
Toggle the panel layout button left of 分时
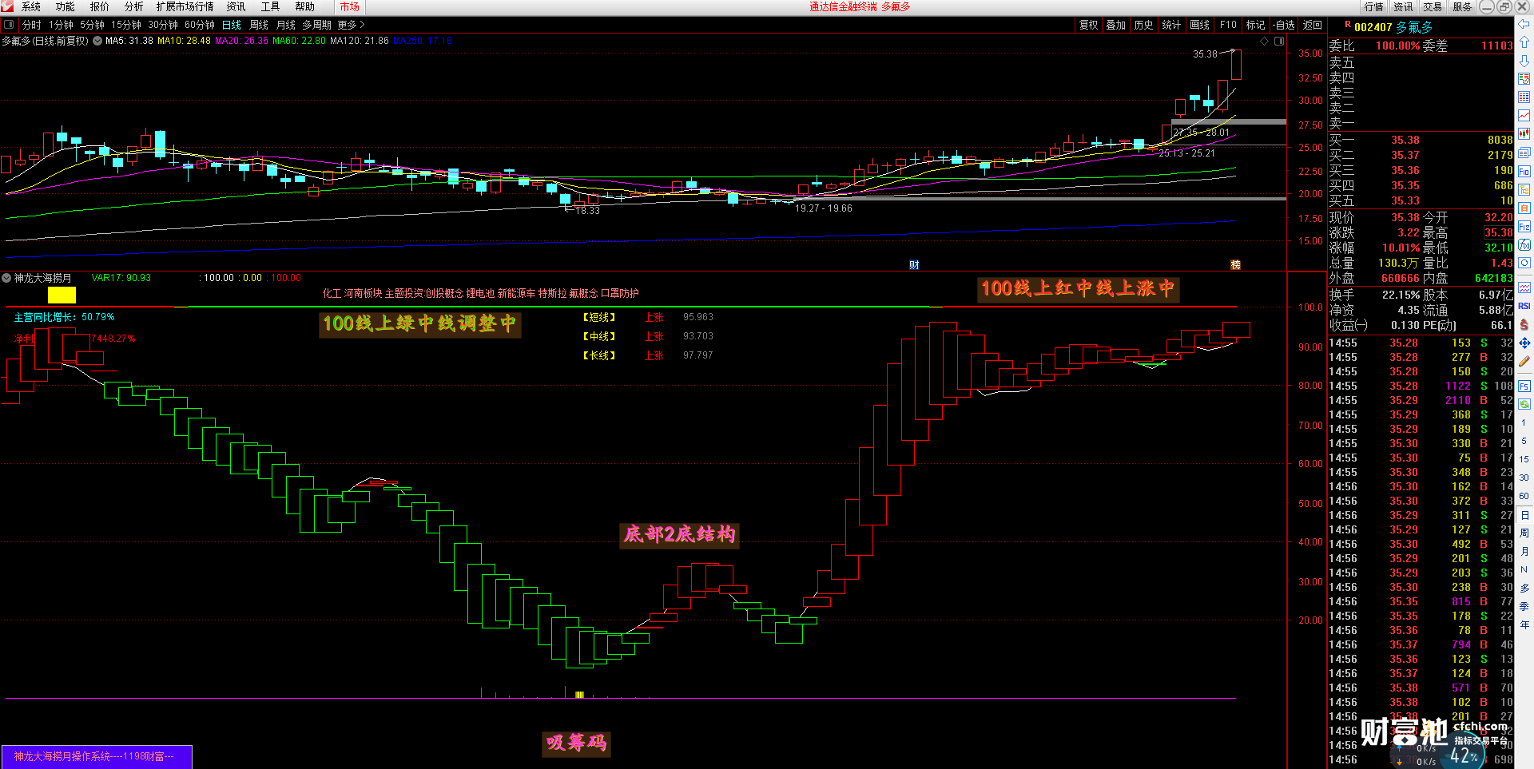[x=9, y=25]
